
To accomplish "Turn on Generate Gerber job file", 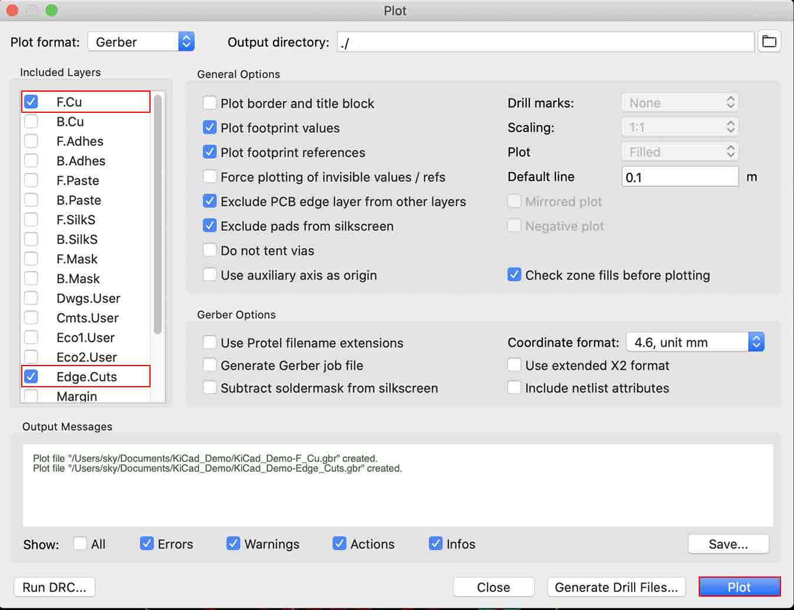I will tap(210, 366).
